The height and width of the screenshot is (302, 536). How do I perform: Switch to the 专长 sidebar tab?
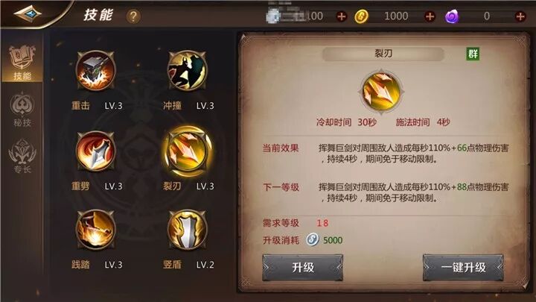22,156
